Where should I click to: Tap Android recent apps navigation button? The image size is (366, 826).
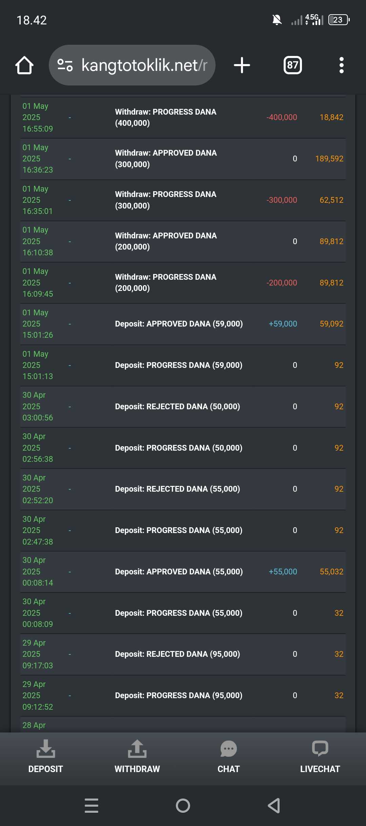tap(91, 806)
